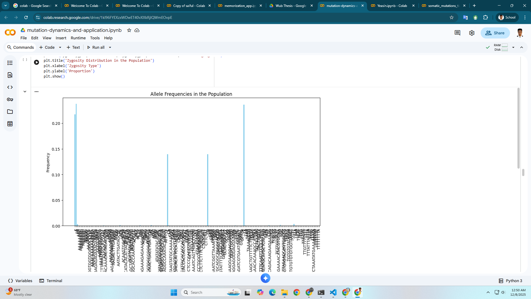Open notebook settings gear icon

[472, 33]
